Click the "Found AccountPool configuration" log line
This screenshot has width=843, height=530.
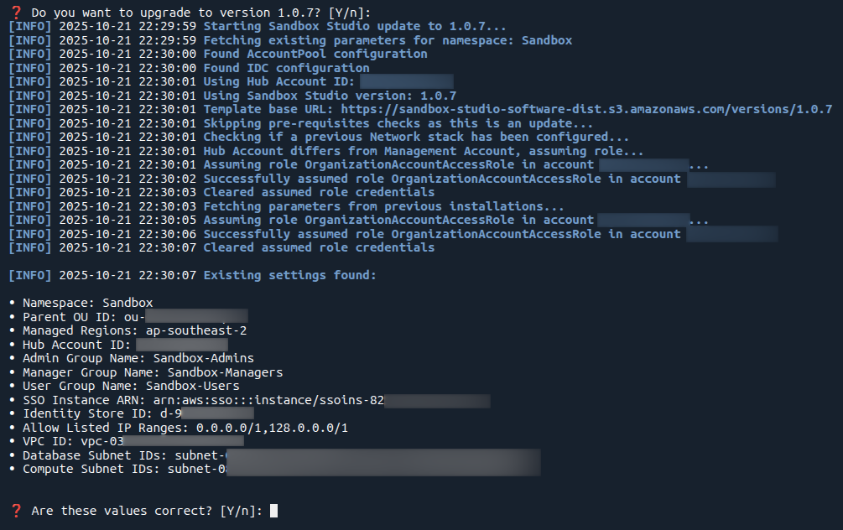[x=315, y=54]
